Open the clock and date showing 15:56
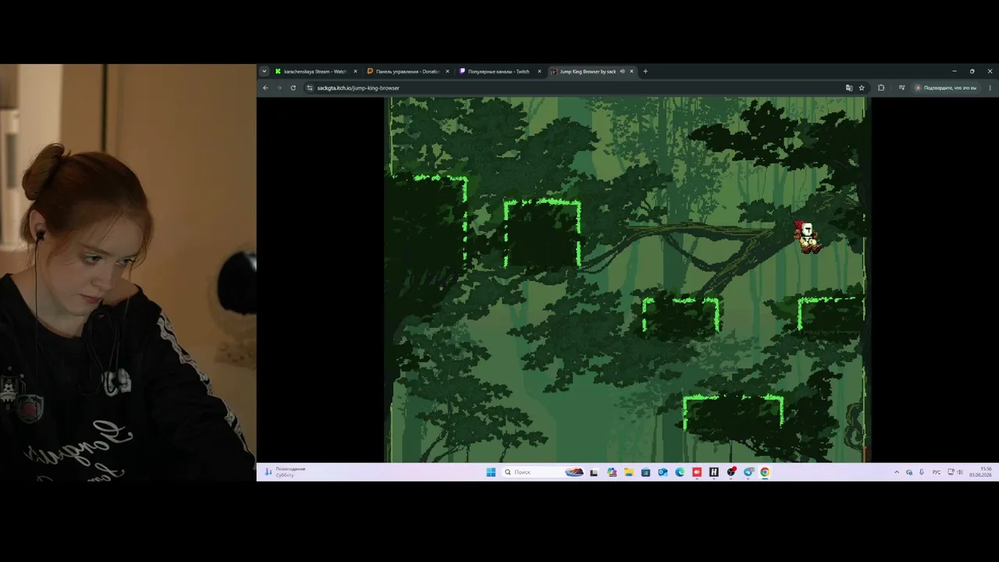This screenshot has width=999, height=562. point(981,472)
